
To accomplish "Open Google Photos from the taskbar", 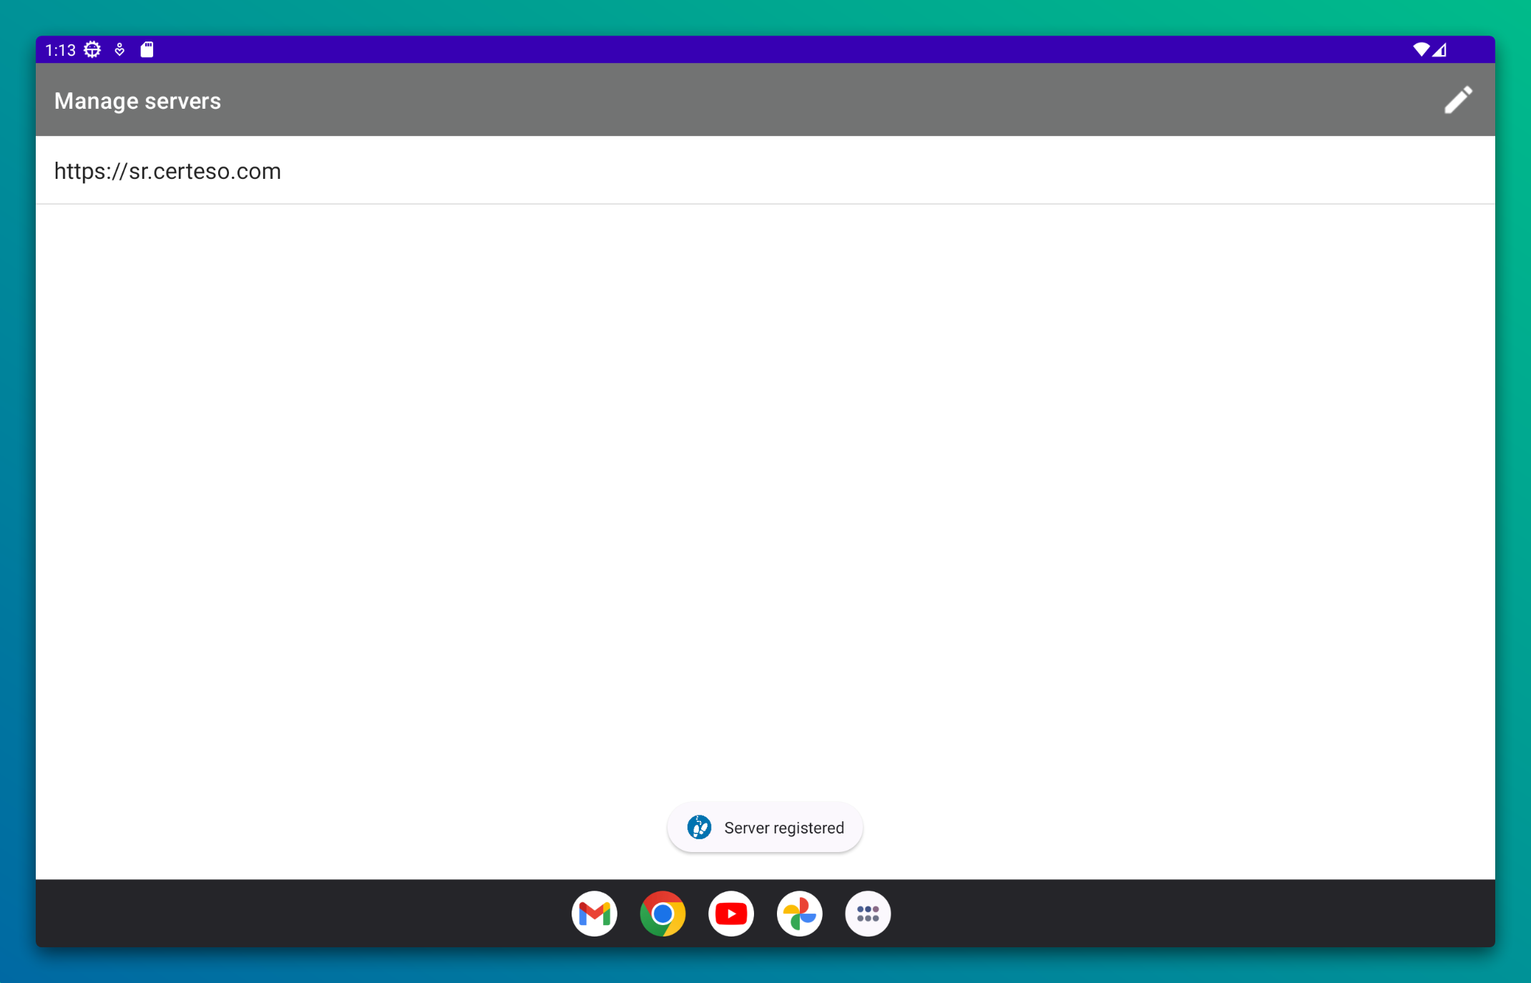I will pyautogui.click(x=799, y=914).
